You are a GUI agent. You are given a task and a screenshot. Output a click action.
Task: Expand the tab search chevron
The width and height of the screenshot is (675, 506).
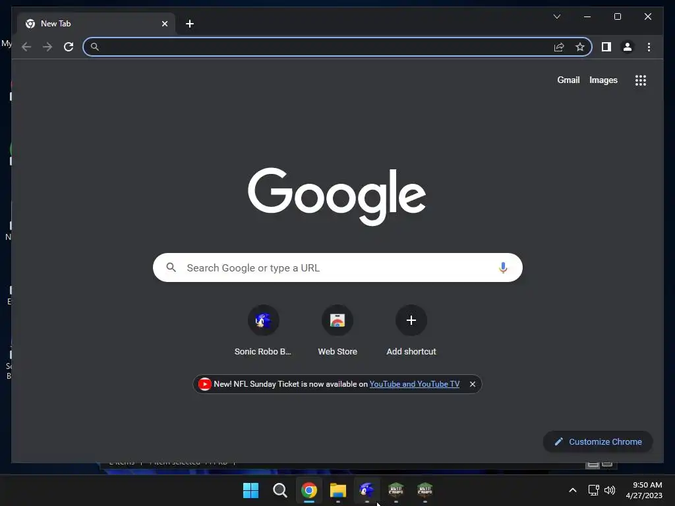[556, 16]
